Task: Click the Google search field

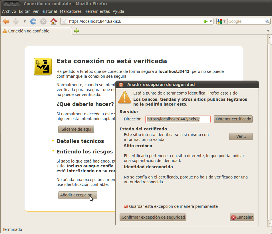Action: pos(246,21)
